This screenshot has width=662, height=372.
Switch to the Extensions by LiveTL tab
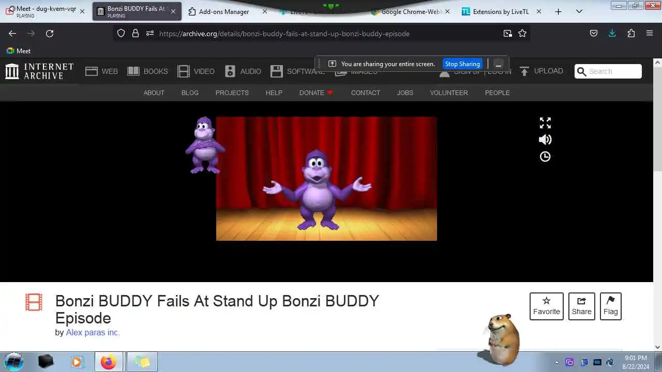pyautogui.click(x=502, y=11)
